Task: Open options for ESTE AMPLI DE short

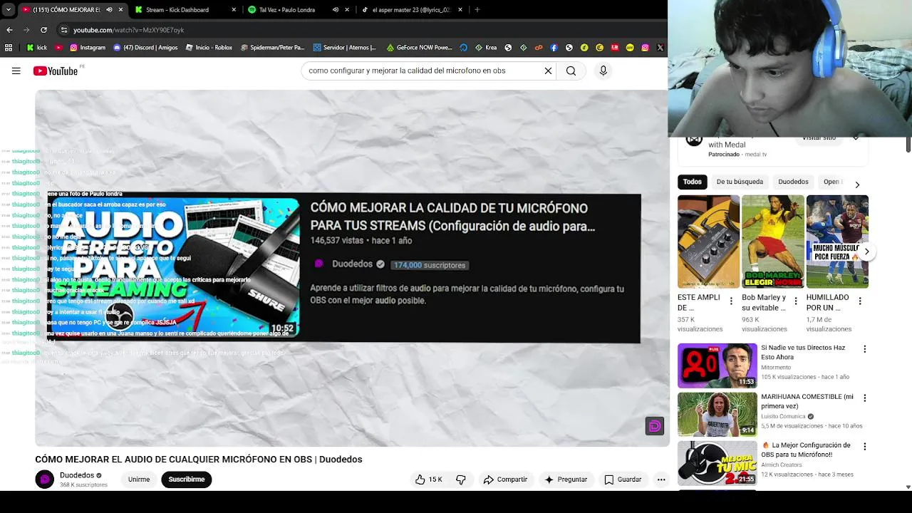Action: 731,301
